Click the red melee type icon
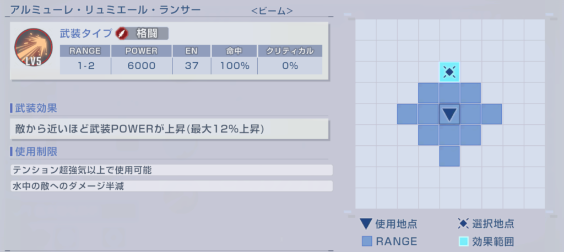This screenshot has width=564, height=252. (x=123, y=34)
